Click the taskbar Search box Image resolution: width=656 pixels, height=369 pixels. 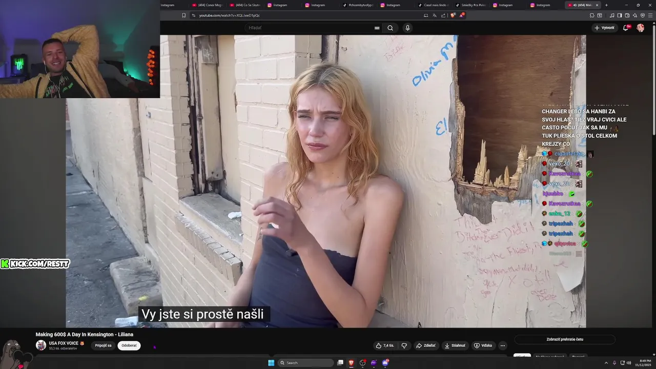(306, 363)
